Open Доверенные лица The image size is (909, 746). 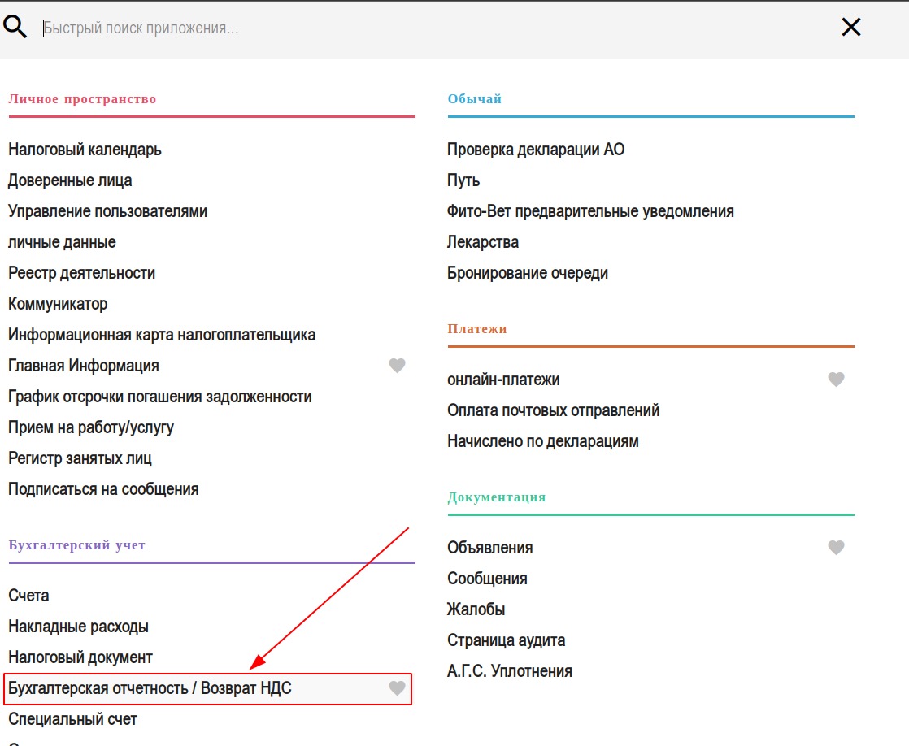(70, 180)
